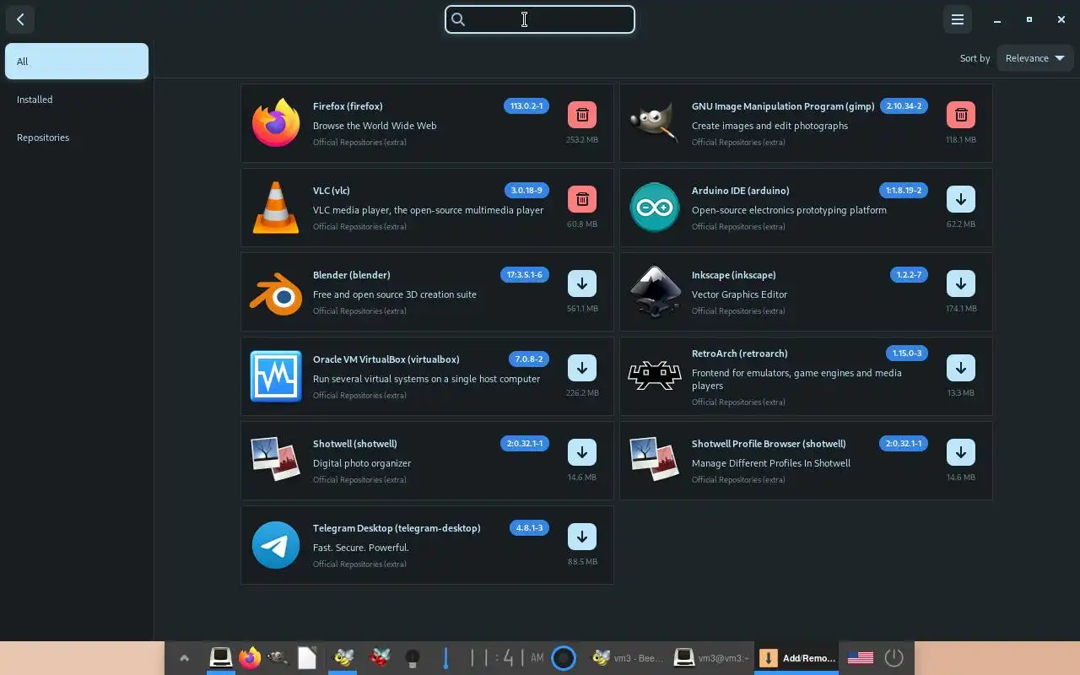The width and height of the screenshot is (1080, 675).
Task: Click Firefox version badge 113.0.2-1
Action: tap(527, 106)
